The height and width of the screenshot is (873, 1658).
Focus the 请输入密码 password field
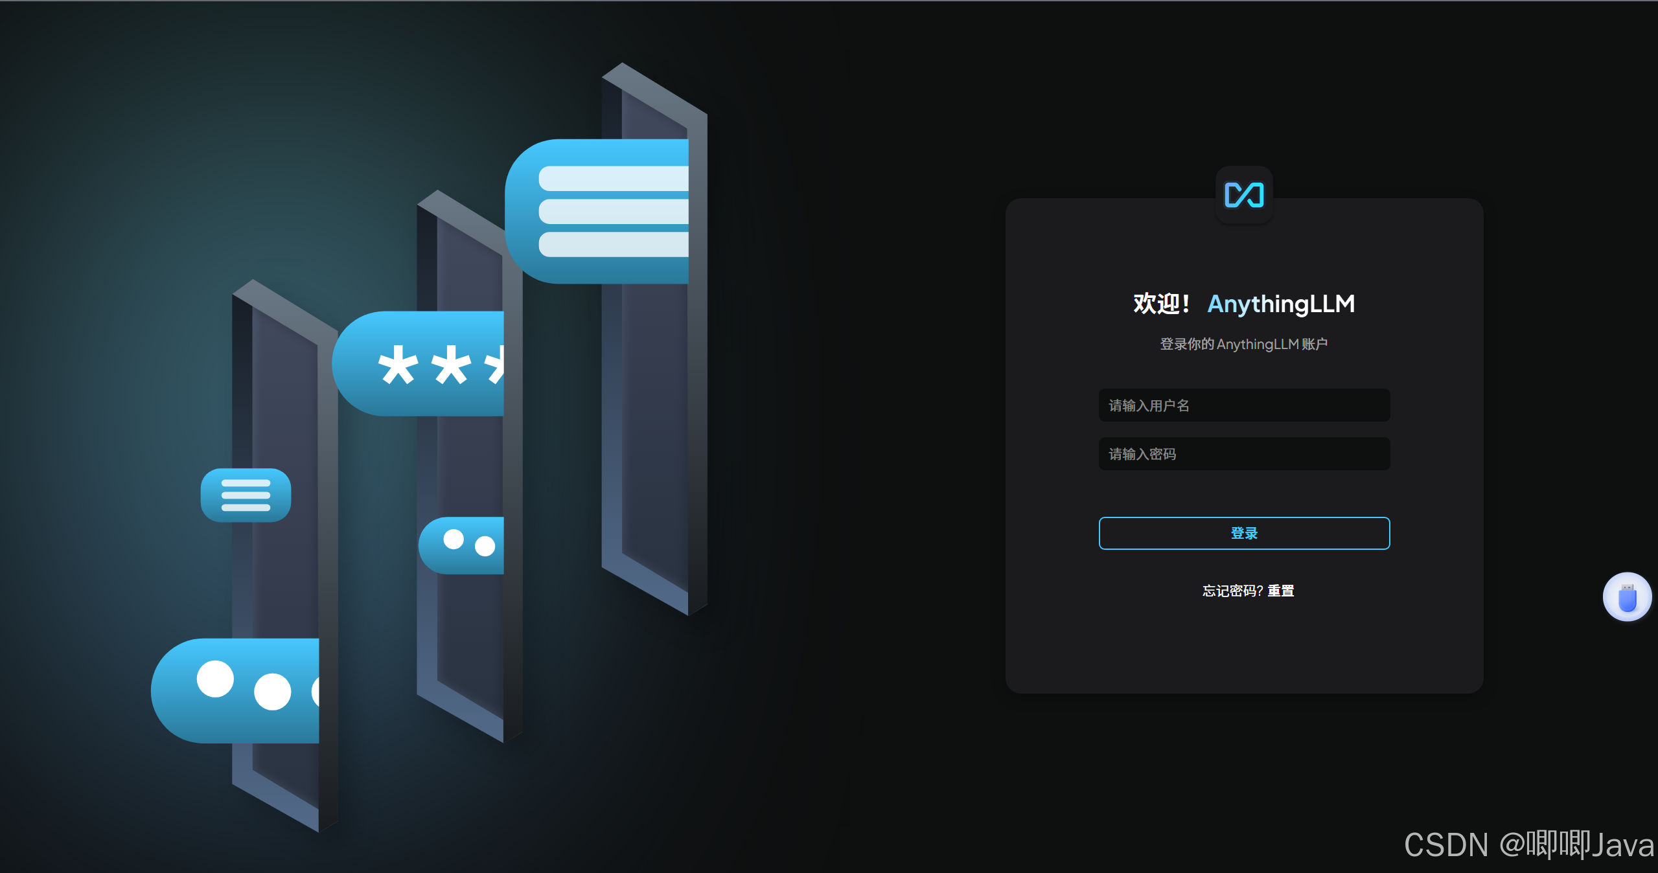[x=1243, y=454]
